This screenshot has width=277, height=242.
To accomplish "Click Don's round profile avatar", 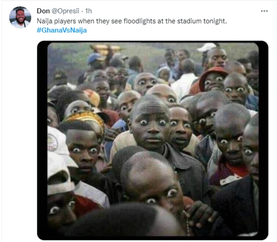I will [x=20, y=17].
